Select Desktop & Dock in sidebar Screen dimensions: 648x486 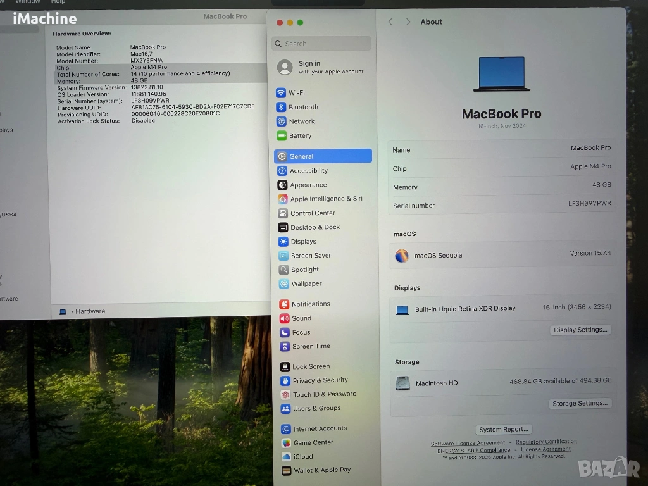click(x=315, y=227)
